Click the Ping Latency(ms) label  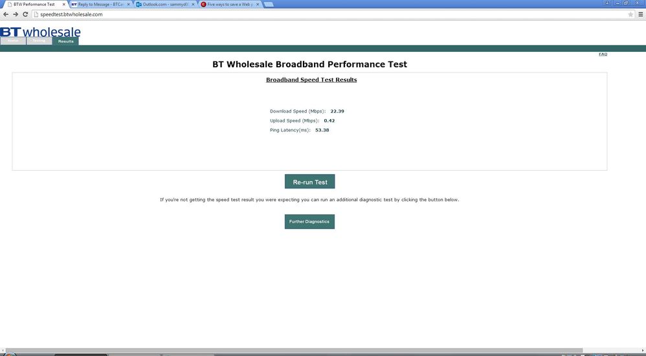(290, 130)
